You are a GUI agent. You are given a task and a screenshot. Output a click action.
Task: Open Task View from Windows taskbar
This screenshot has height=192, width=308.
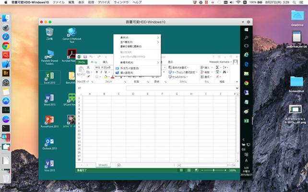(246, 45)
